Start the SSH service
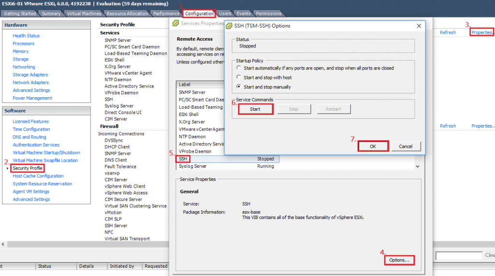 pos(255,109)
